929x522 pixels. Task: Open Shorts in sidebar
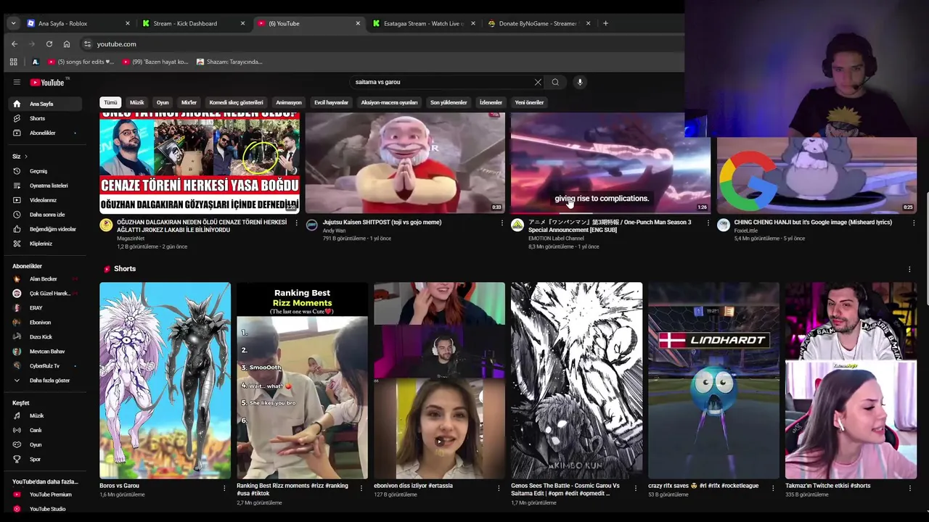tap(45, 118)
